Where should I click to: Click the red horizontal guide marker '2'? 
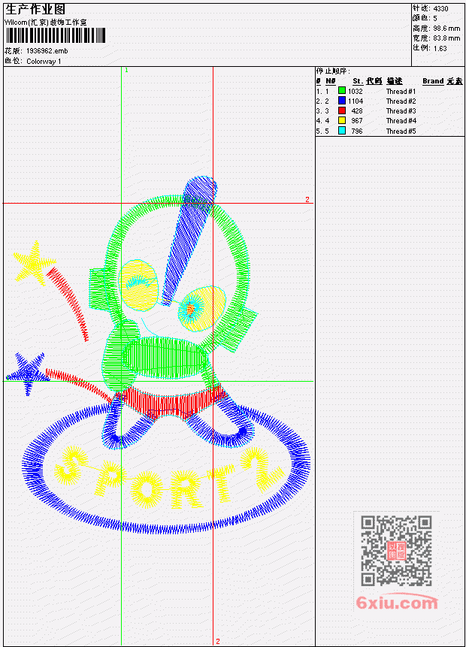pos(307,199)
